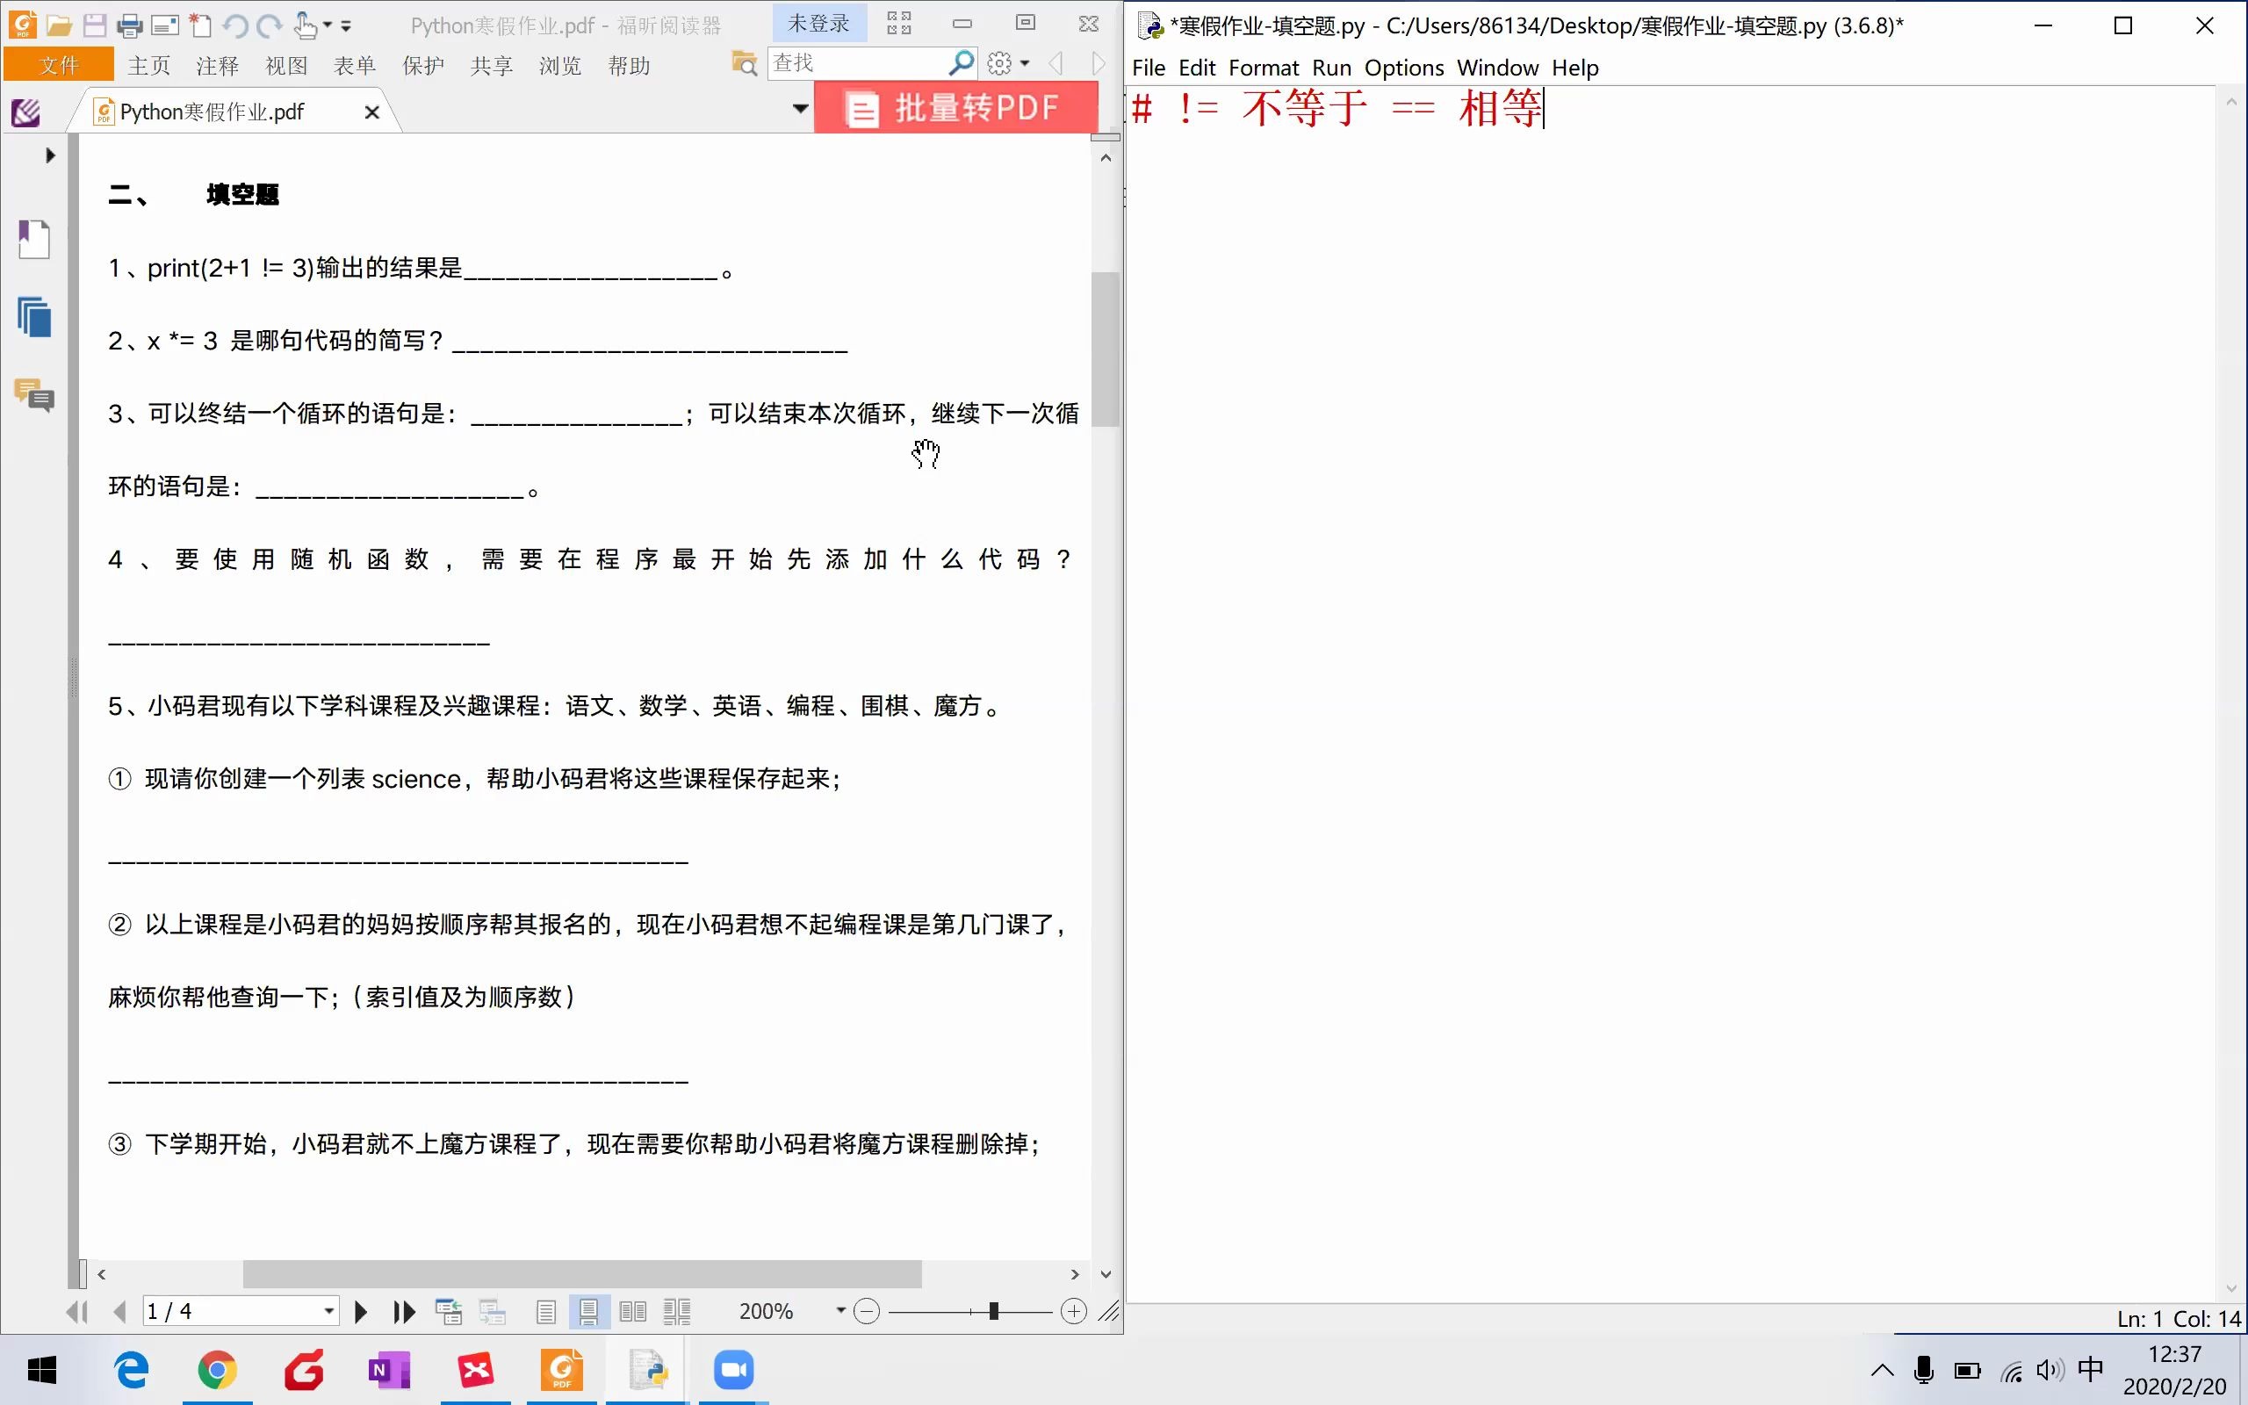Email the document via the envelope icon
The height and width of the screenshot is (1405, 2248).
coord(165,25)
